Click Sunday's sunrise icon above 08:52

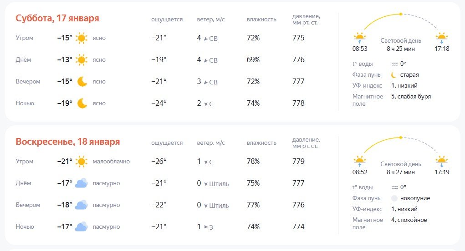click(x=360, y=161)
